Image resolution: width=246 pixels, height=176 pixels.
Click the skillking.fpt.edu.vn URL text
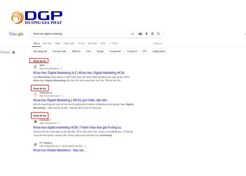(x=61, y=146)
